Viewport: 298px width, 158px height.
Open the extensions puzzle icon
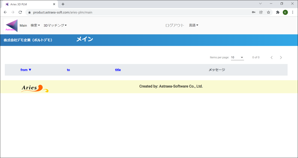point(278,12)
